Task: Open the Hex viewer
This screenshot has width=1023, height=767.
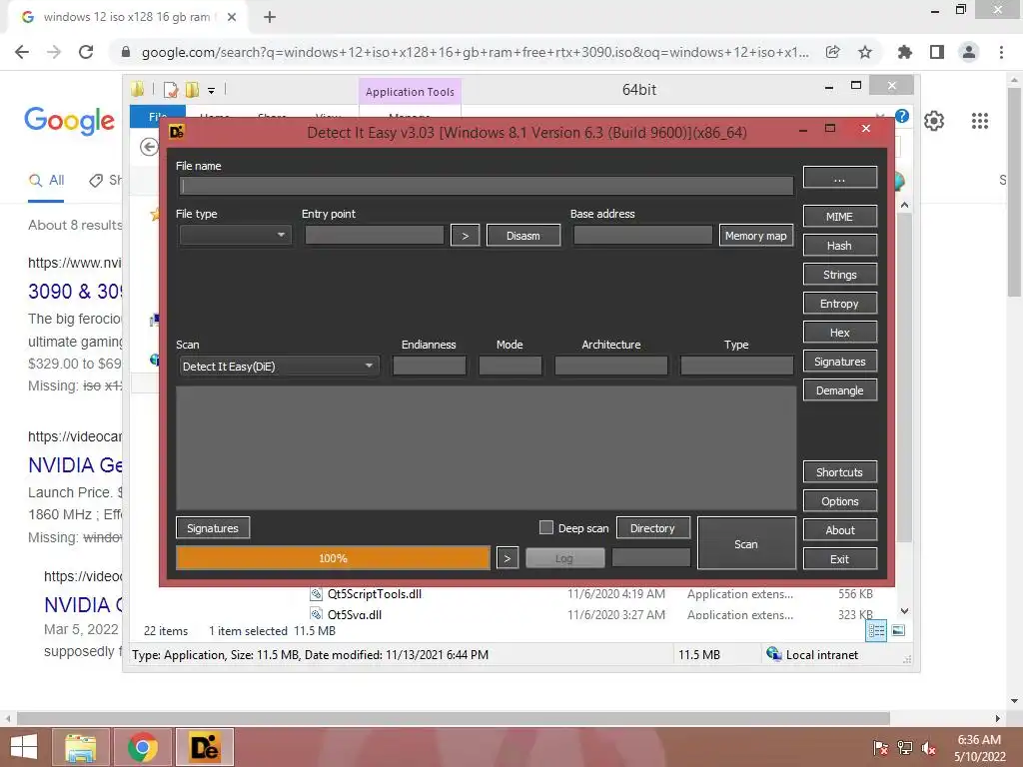Action: pyautogui.click(x=839, y=333)
